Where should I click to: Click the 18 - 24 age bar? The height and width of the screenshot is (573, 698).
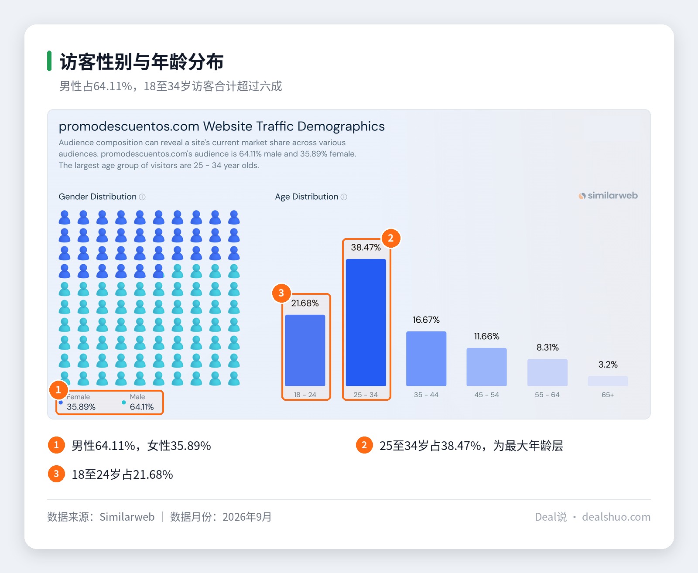(305, 350)
